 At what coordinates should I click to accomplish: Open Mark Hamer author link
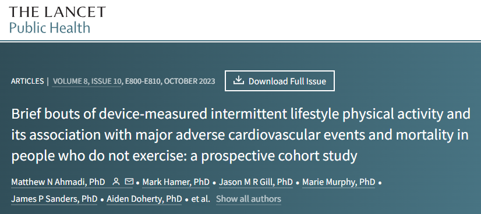pyautogui.click(x=176, y=182)
